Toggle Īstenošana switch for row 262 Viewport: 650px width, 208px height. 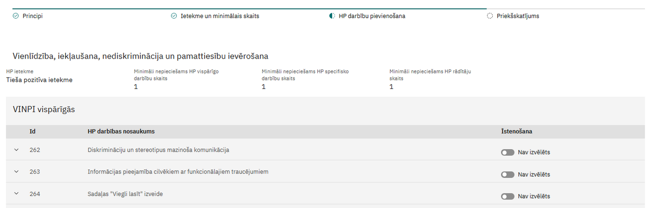508,153
